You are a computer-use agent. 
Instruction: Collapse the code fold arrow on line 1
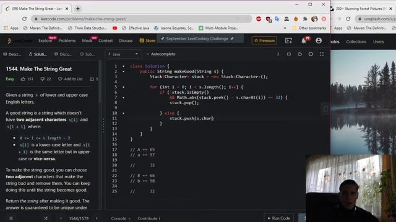[124, 66]
